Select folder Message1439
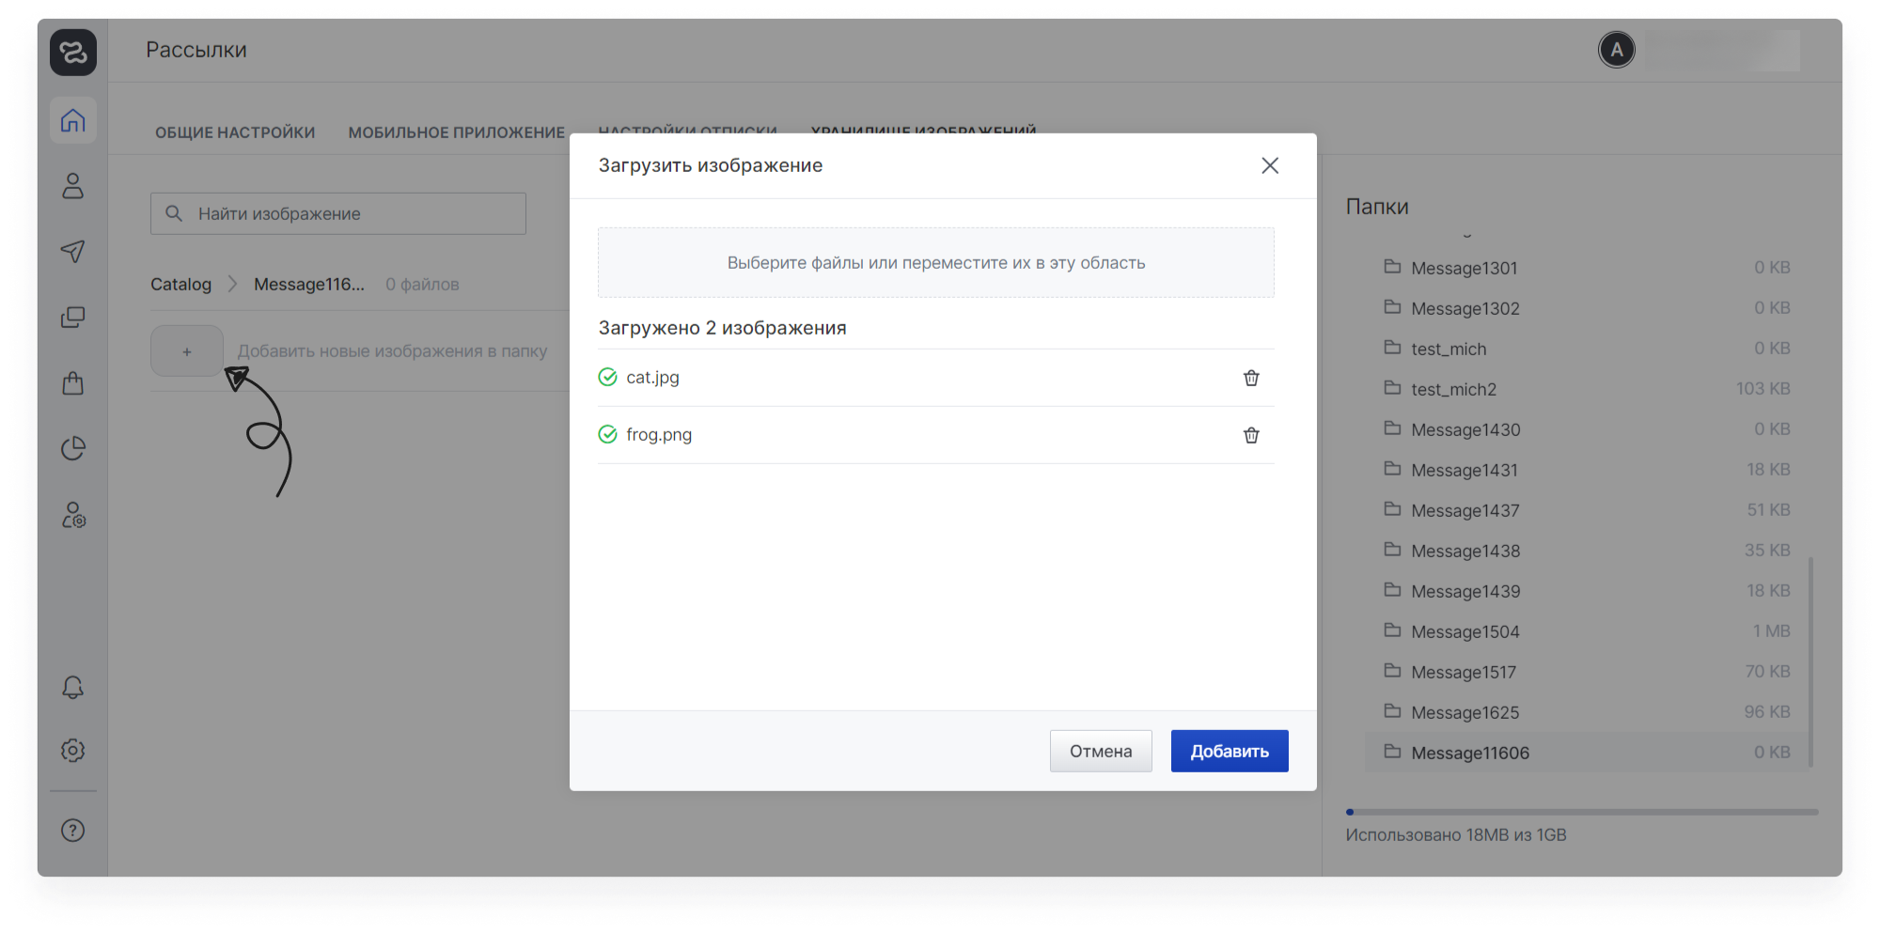 1587,591
